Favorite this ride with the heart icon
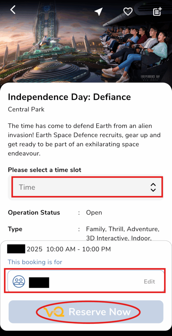172x336 pixels. [128, 11]
